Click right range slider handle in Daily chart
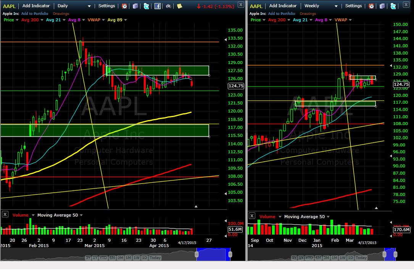This screenshot has height=270, width=414. tap(230, 254)
